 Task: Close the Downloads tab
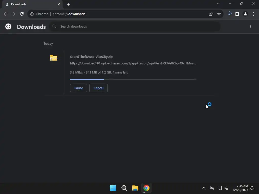[x=59, y=4]
